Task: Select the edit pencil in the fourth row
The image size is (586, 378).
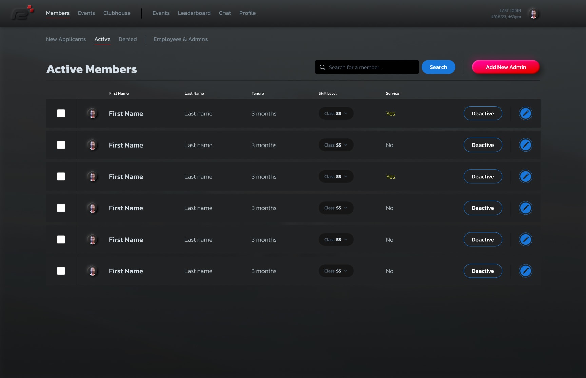Action: click(526, 208)
